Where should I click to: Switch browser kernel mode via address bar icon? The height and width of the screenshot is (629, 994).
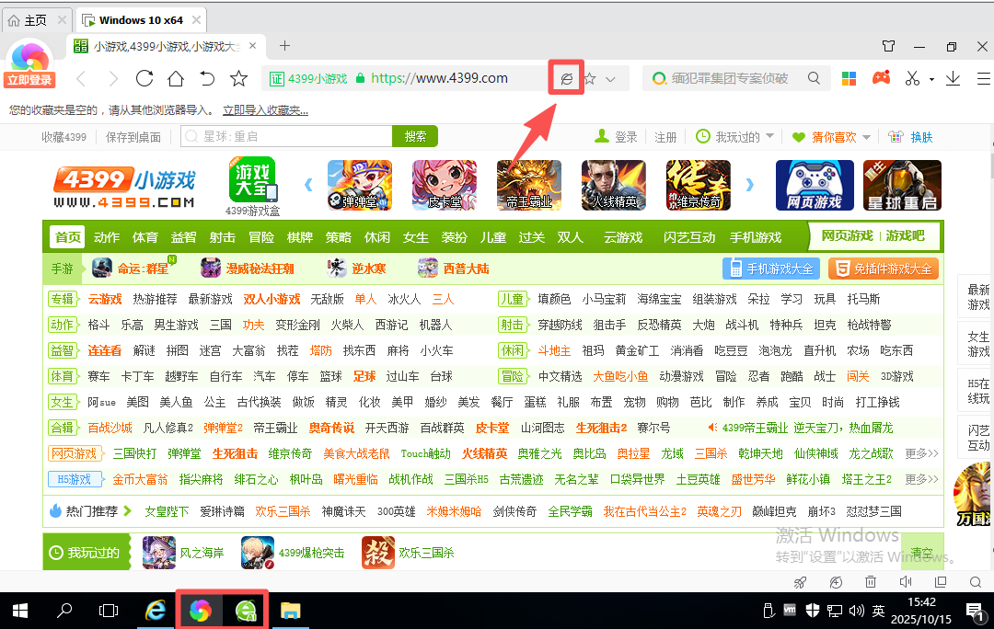[565, 77]
